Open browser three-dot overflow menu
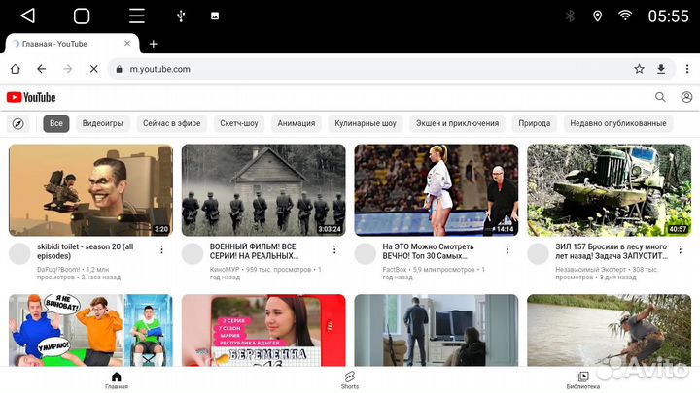Screen dimensions: 700x393 [686, 69]
